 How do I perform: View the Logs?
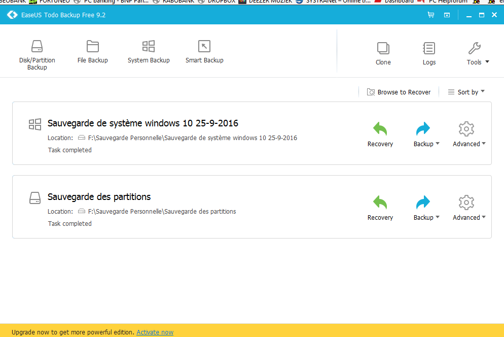point(429,54)
